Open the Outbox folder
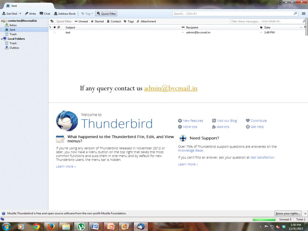This screenshot has width=308, height=231. coord(14,48)
